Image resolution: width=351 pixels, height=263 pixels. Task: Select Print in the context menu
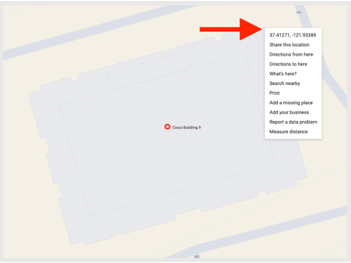[274, 93]
